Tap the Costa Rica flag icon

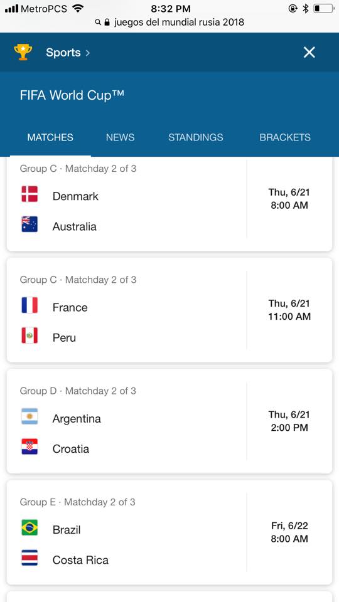pyautogui.click(x=30, y=557)
